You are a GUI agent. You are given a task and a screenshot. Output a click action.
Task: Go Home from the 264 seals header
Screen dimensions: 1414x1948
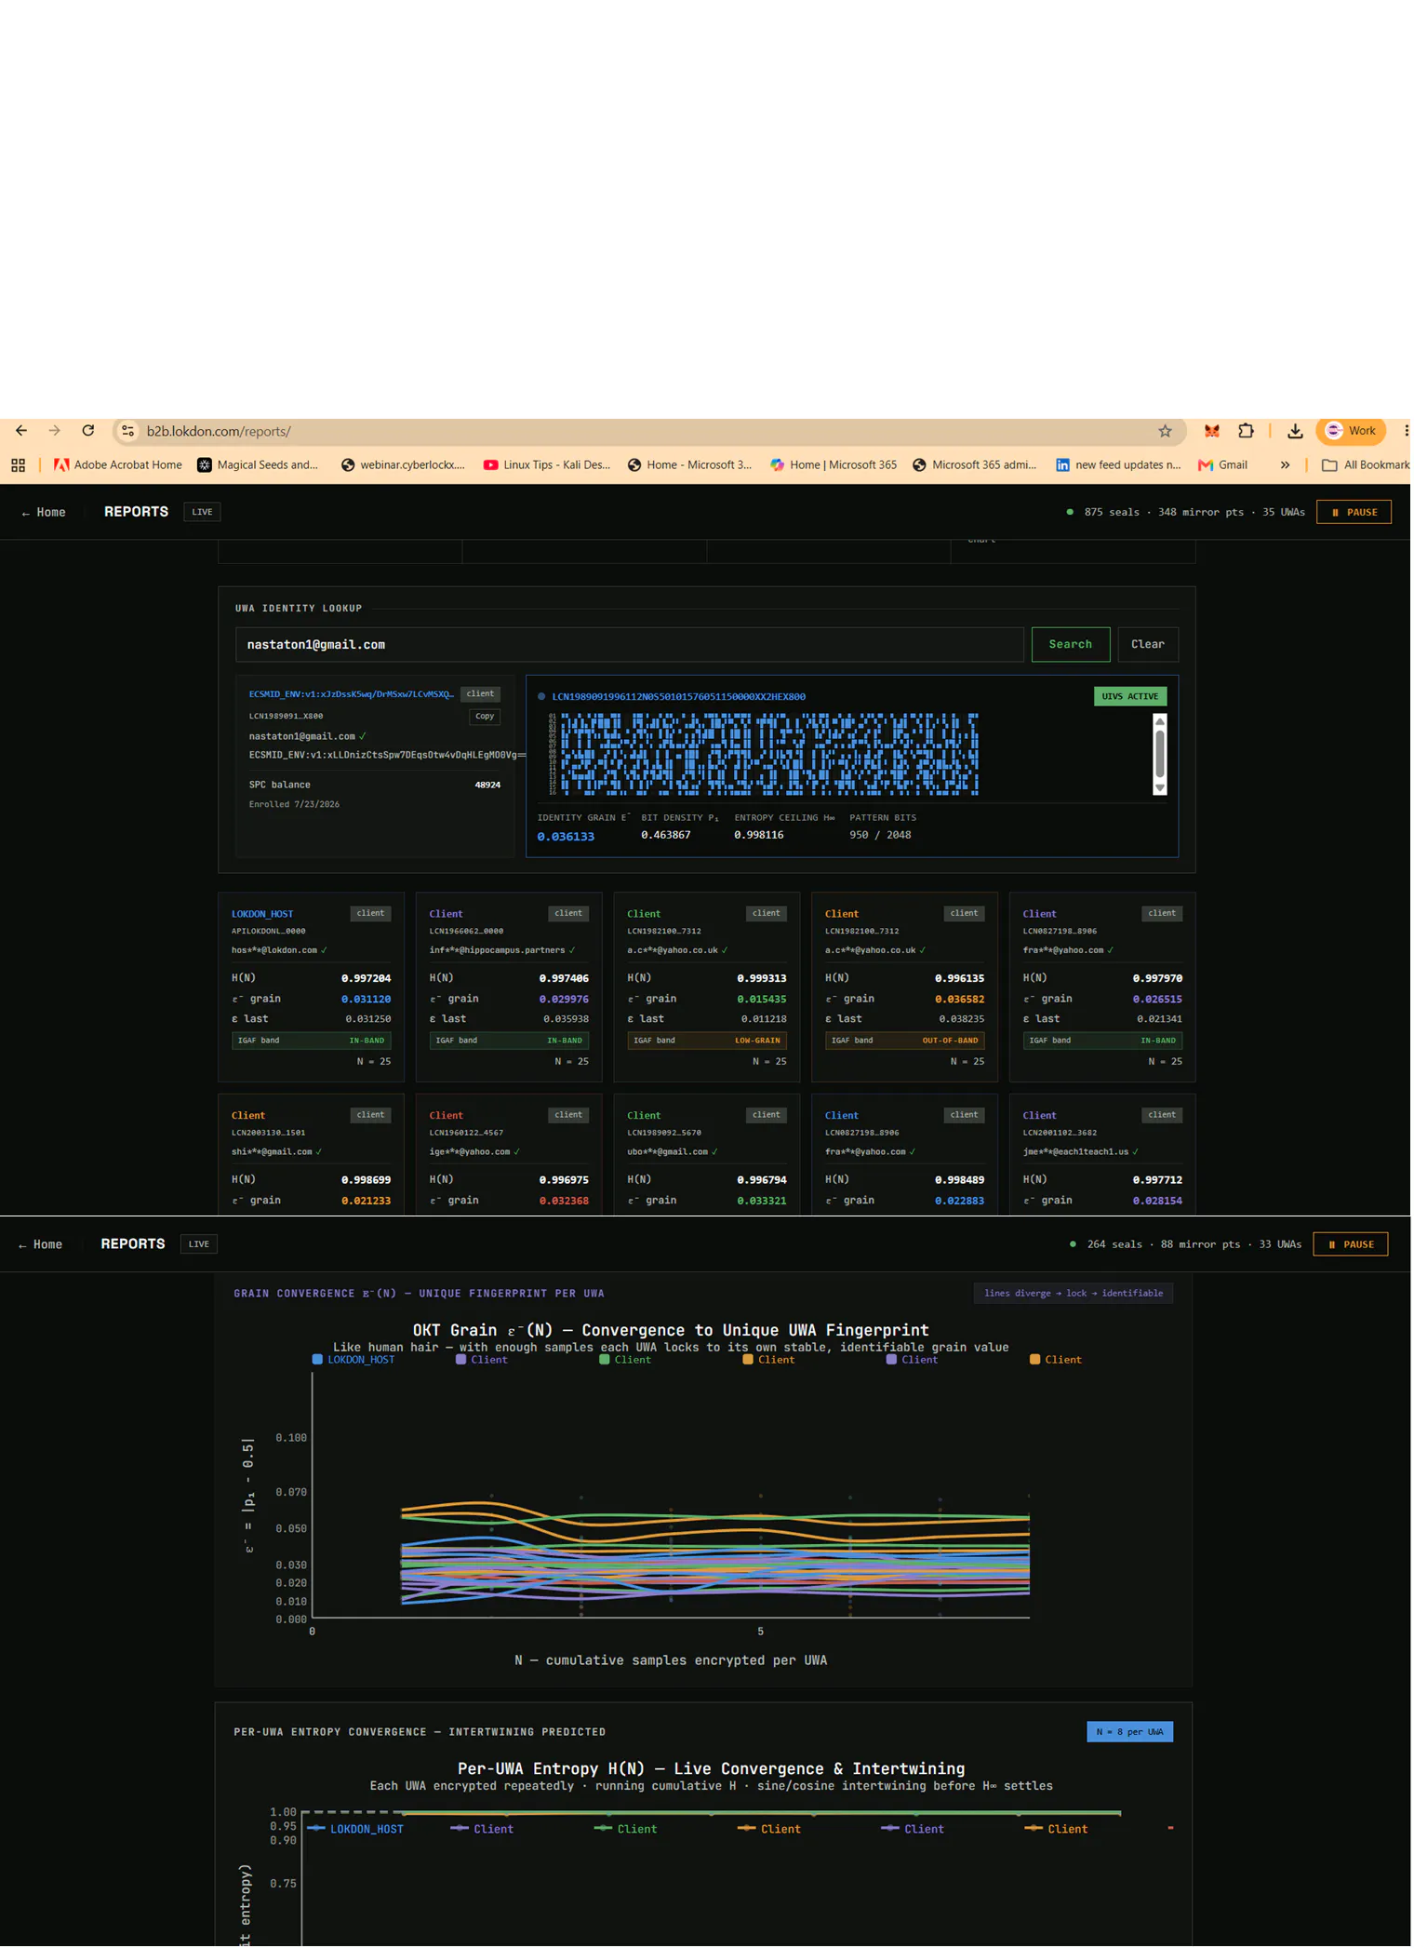41,1245
